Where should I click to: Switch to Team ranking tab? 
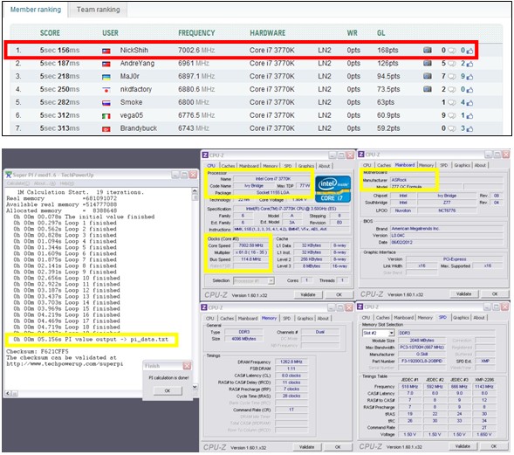coord(98,10)
